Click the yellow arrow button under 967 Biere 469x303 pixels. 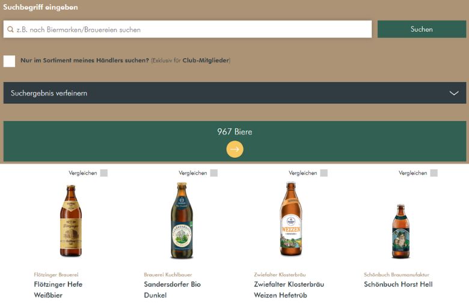click(x=234, y=149)
